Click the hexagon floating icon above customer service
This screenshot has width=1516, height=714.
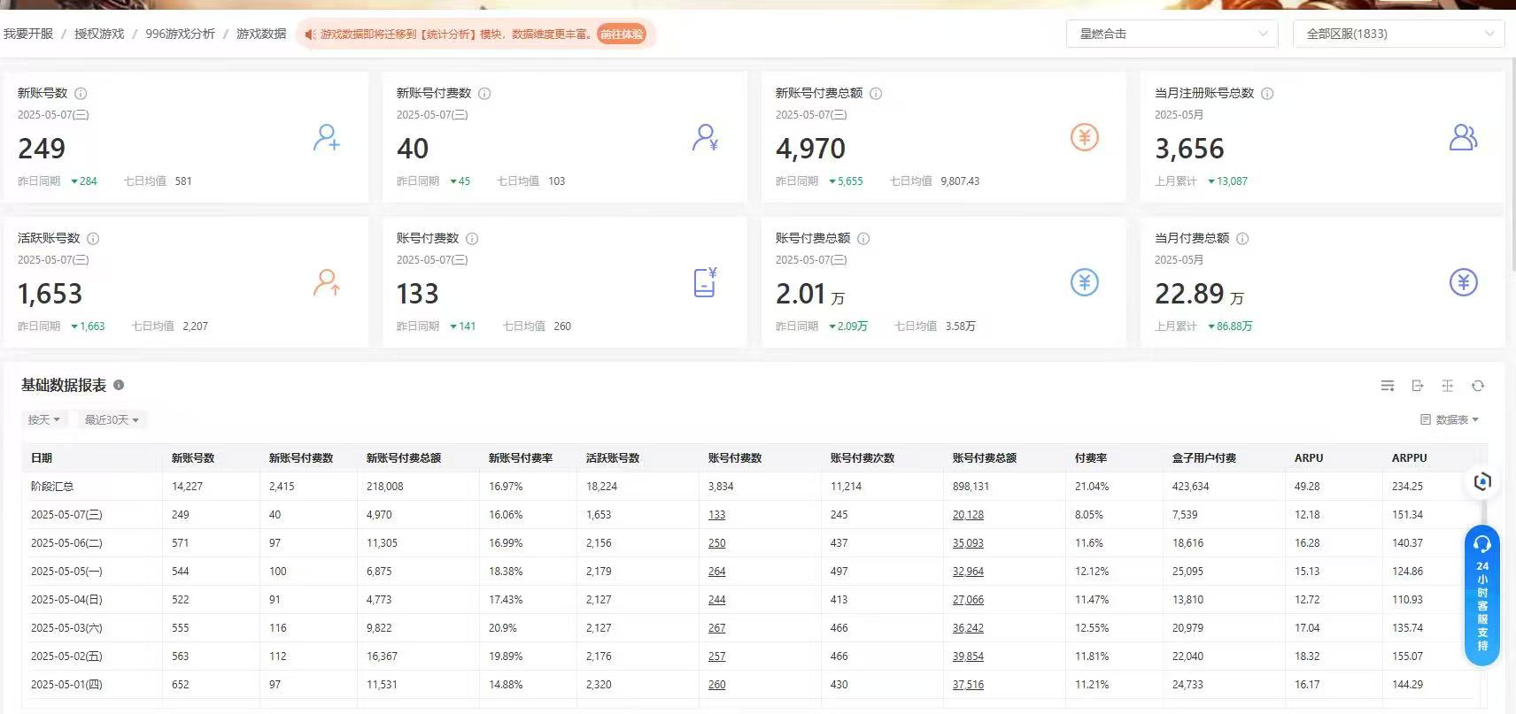coord(1482,481)
